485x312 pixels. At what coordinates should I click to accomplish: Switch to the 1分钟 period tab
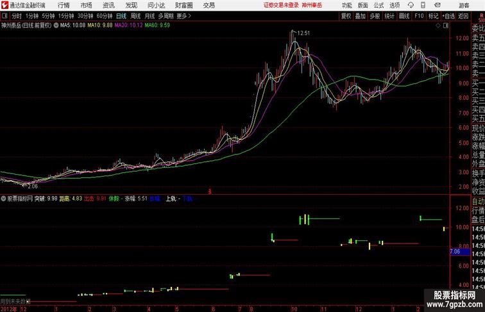(32, 16)
